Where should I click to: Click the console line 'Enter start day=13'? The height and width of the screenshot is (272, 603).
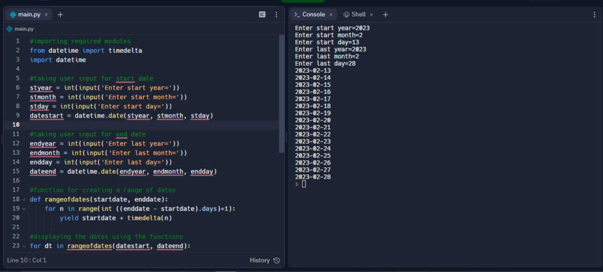[x=327, y=42]
